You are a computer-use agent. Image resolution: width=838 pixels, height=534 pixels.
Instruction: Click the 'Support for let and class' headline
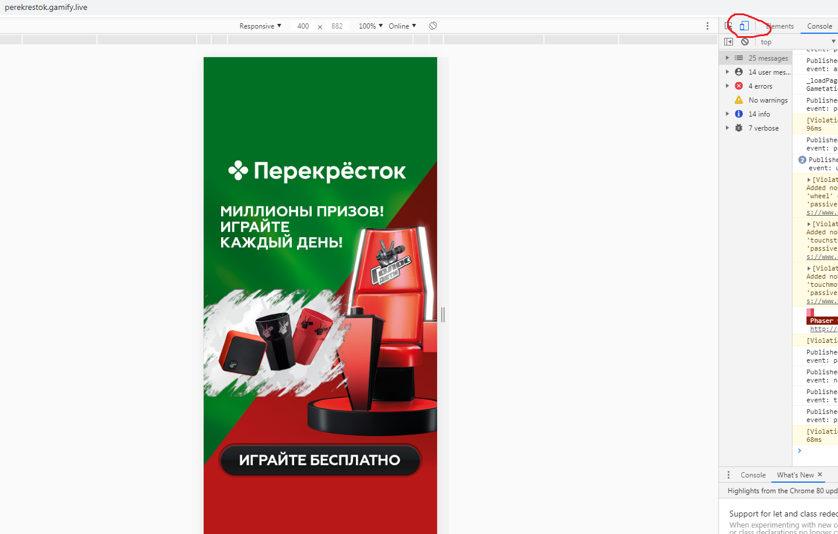click(783, 514)
